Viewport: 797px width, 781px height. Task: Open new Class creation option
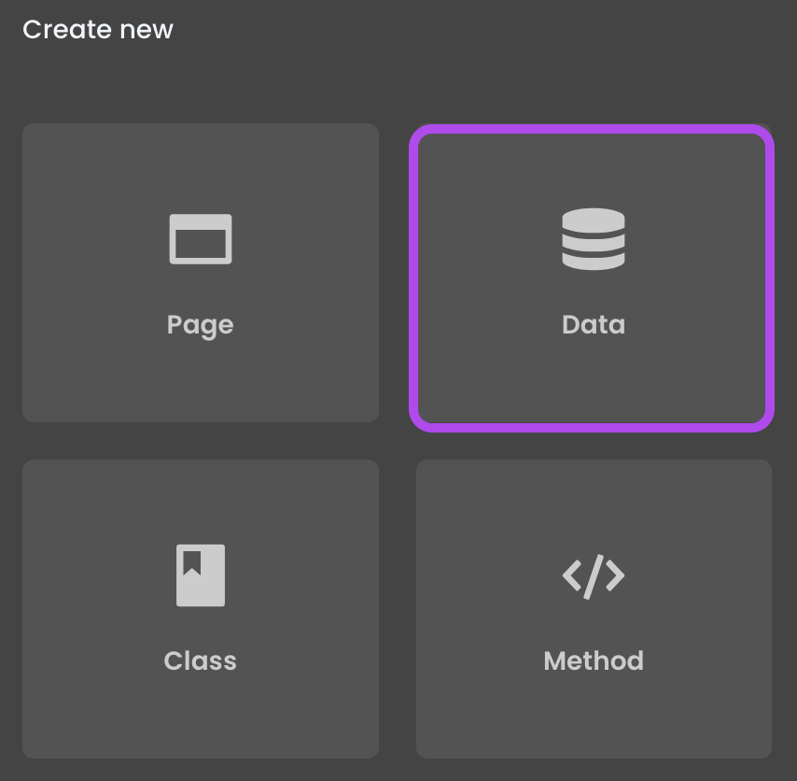point(201,609)
